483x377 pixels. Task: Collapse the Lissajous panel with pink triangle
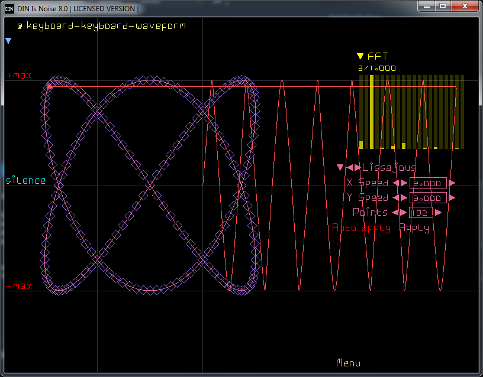click(x=340, y=168)
